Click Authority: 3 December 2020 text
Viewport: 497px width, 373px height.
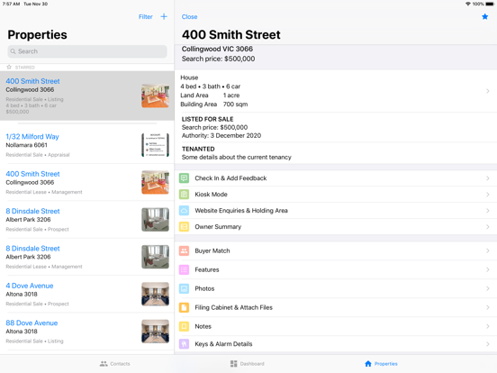(221, 135)
